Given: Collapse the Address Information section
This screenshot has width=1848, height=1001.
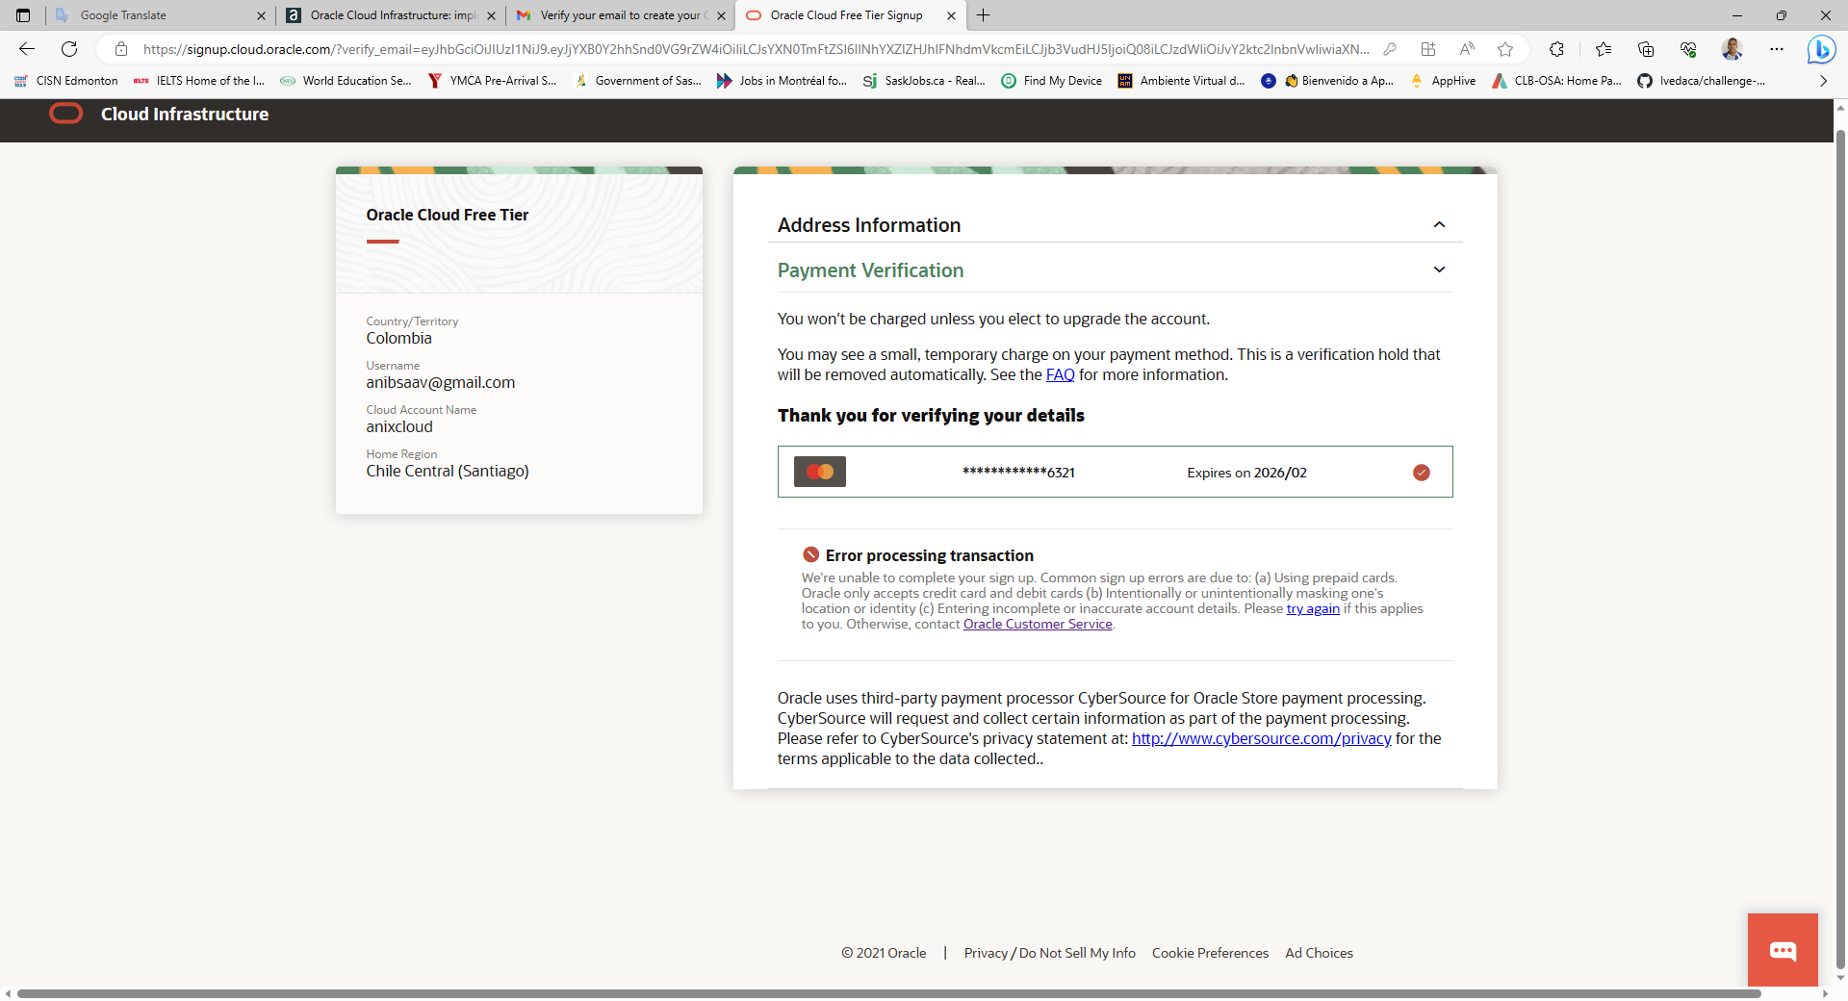Looking at the screenshot, I should pyautogui.click(x=1439, y=225).
